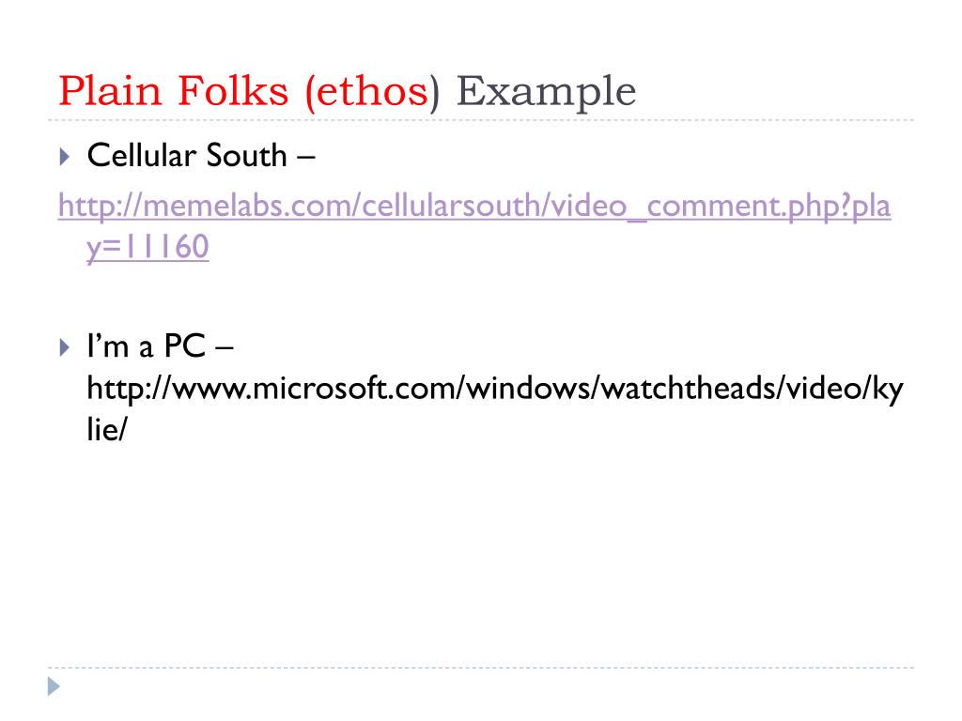Select the red 'Plain Folks' title words

(x=173, y=91)
